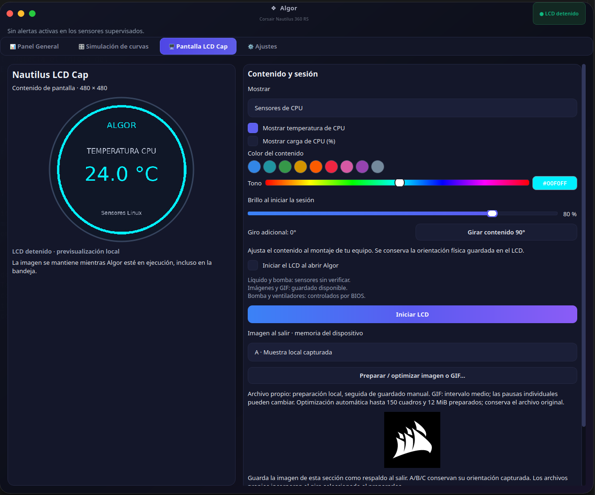Click Preparar / optimizar imagen o GIF...

tap(412, 375)
